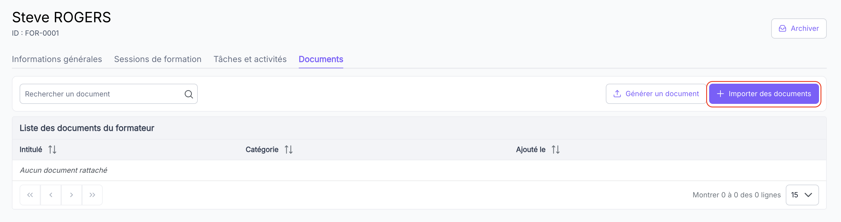Go to next page chevron
841x222 pixels.
(72, 195)
